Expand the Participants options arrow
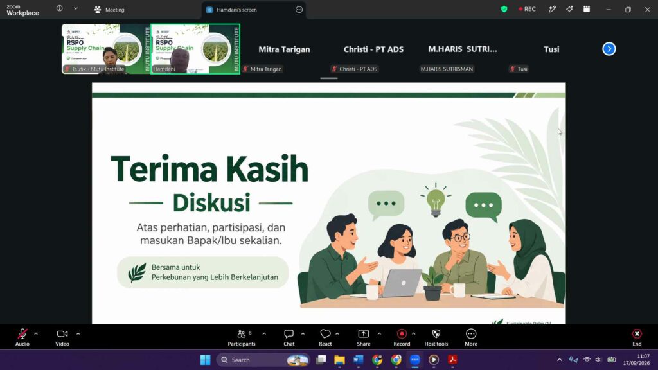Viewport: 658px width, 370px height. pos(264,334)
